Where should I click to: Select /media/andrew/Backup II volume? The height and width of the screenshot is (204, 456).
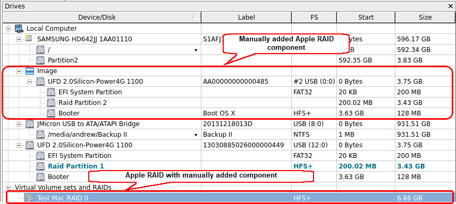pyautogui.click(x=87, y=135)
